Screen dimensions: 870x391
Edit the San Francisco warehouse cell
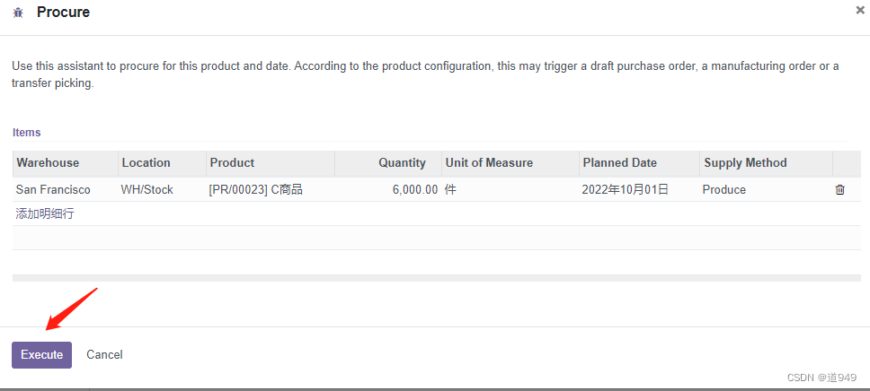coord(65,189)
